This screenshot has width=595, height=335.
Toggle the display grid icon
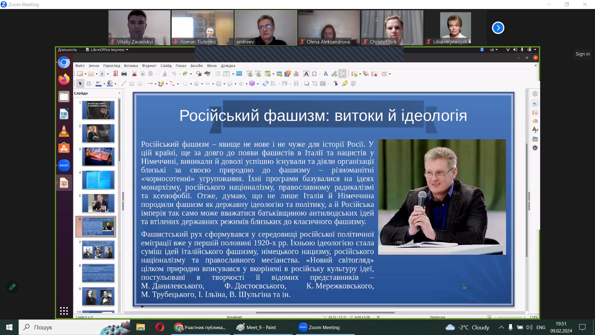coord(218,74)
